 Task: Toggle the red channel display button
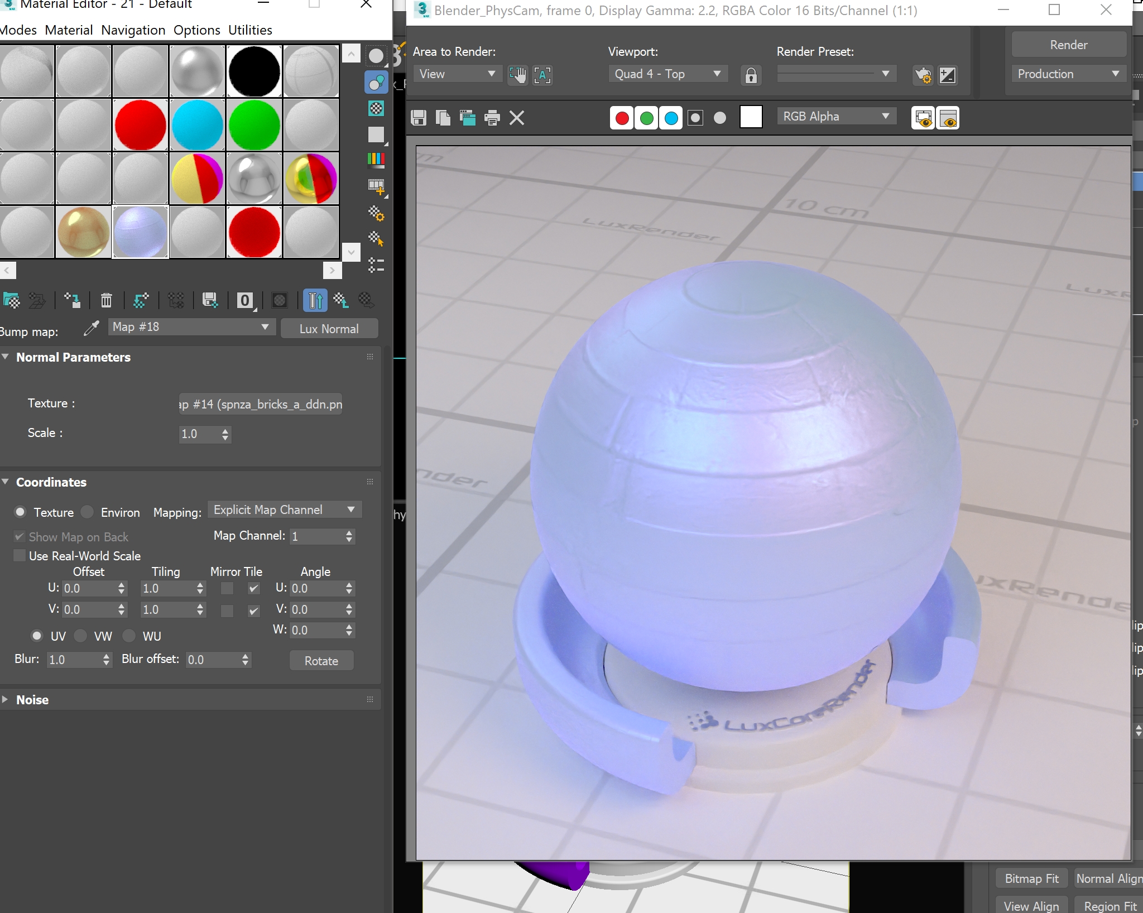622,118
